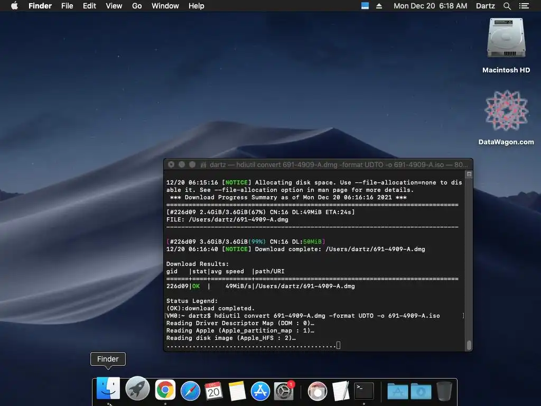The width and height of the screenshot is (541, 406).
Task: Click the Terminal title bar home proxy icon
Action: pyautogui.click(x=203, y=165)
